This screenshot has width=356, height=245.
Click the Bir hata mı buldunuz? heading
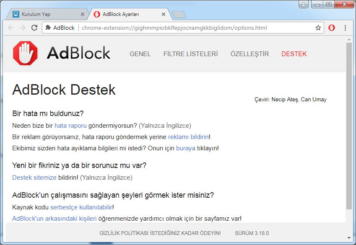point(48,113)
